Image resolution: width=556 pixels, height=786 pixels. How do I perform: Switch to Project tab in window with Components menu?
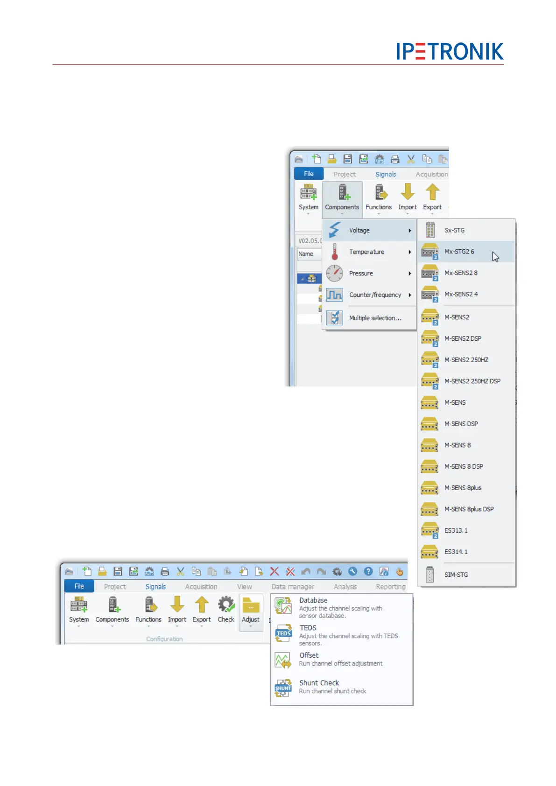coord(345,174)
